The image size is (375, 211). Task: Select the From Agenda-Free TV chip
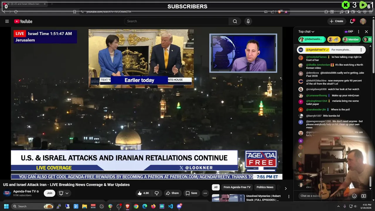tap(237, 187)
